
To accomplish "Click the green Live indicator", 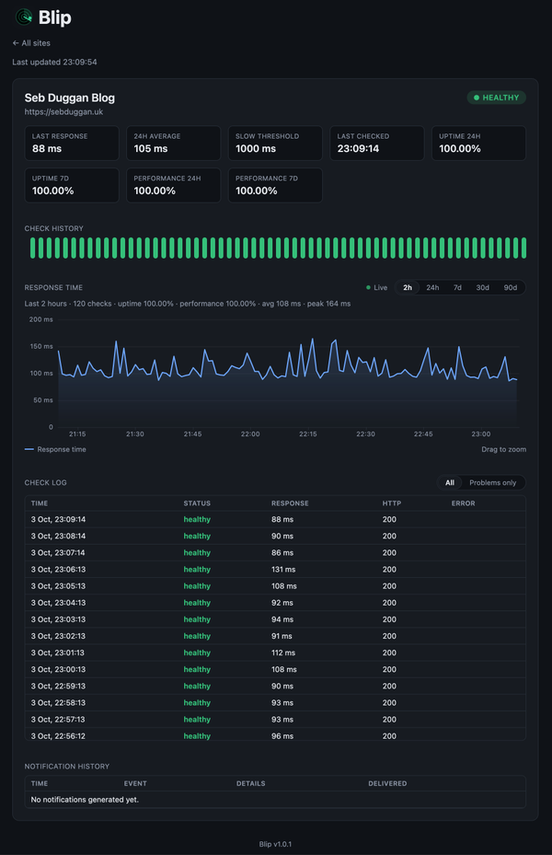I will click(376, 287).
